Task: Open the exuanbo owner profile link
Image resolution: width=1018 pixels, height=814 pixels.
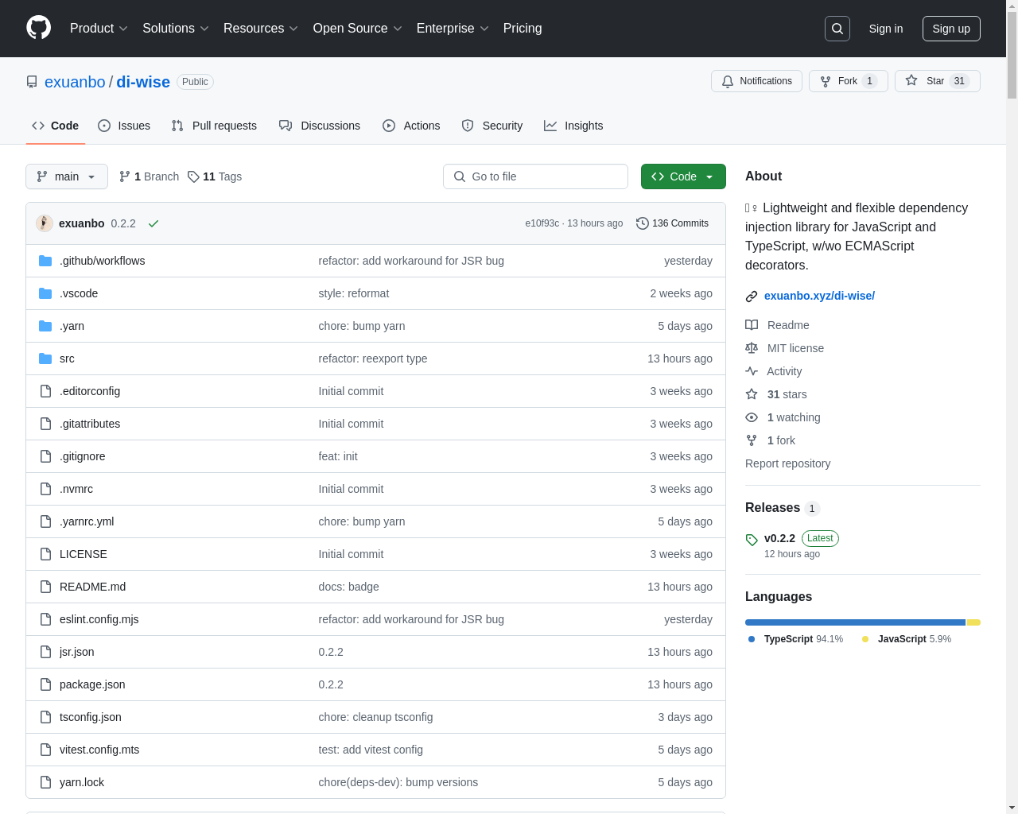Action: (75, 82)
